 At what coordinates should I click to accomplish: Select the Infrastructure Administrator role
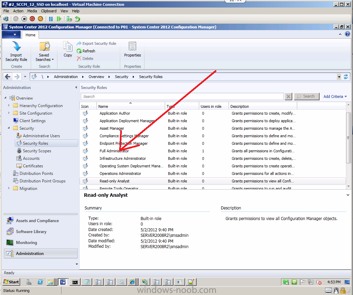[213, 158]
